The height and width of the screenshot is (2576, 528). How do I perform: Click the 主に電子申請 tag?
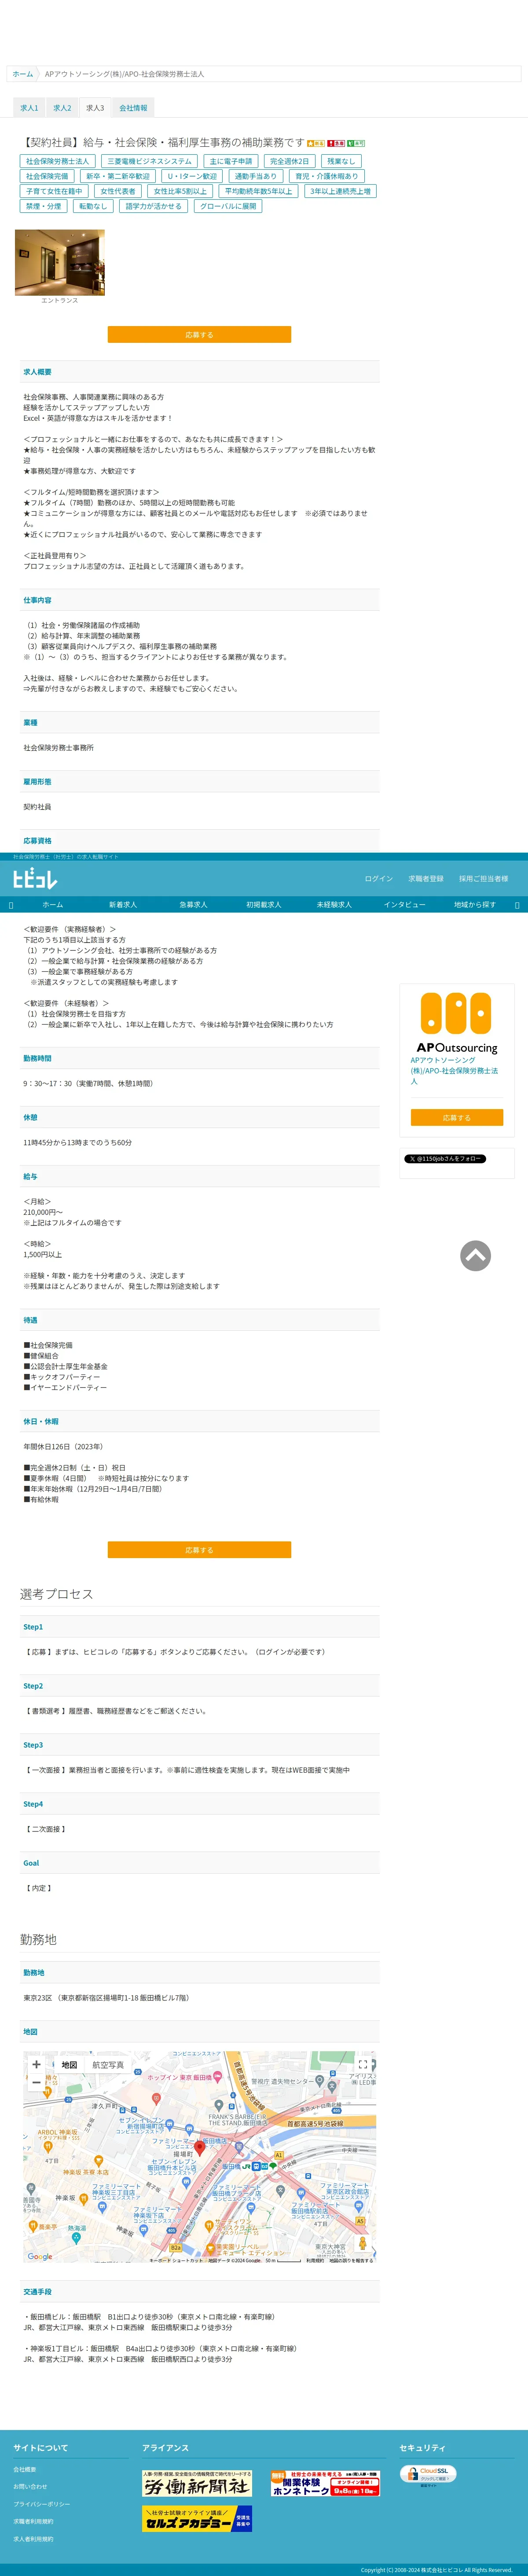(231, 161)
